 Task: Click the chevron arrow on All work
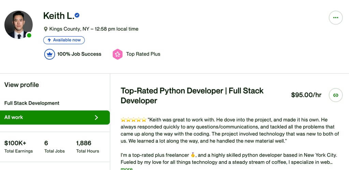tap(96, 118)
